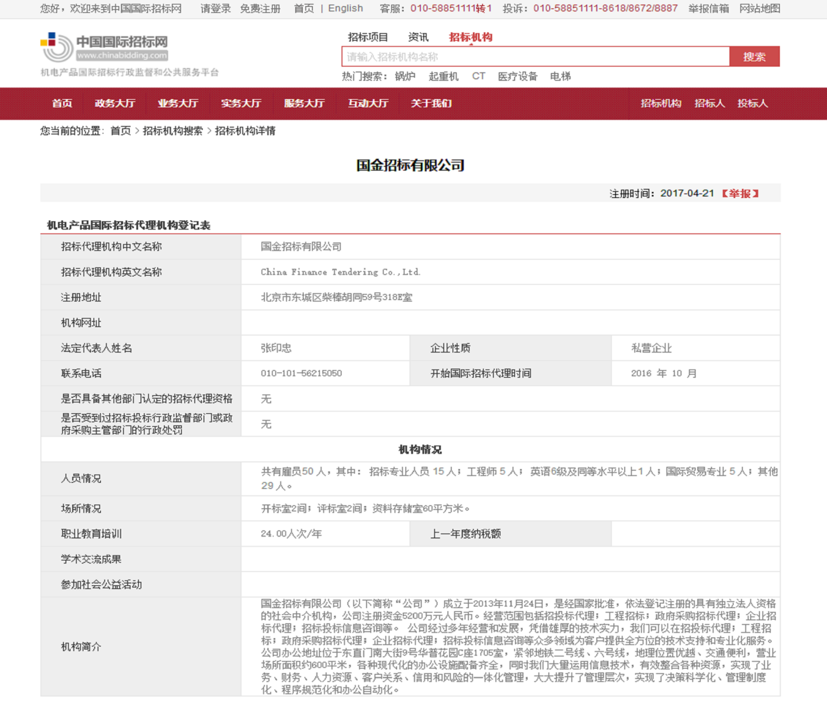Switch the site language to English
Image resolution: width=827 pixels, height=701 pixels.
346,9
